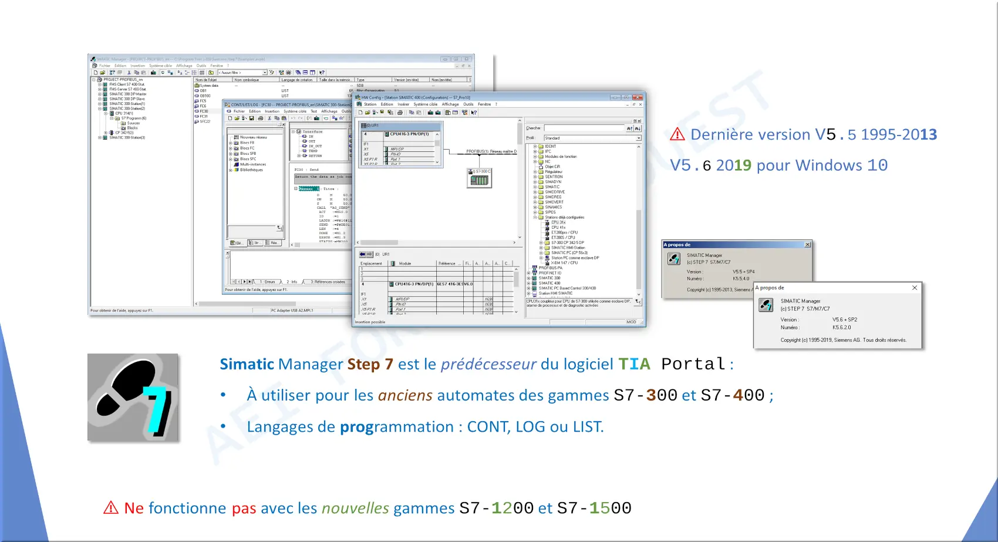Open Outils menu in HW Config window

(x=468, y=104)
